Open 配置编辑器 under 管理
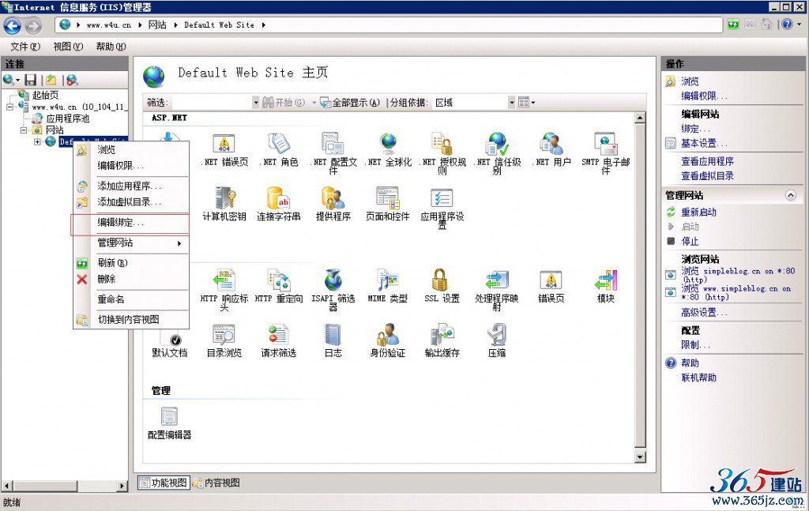 (169, 417)
